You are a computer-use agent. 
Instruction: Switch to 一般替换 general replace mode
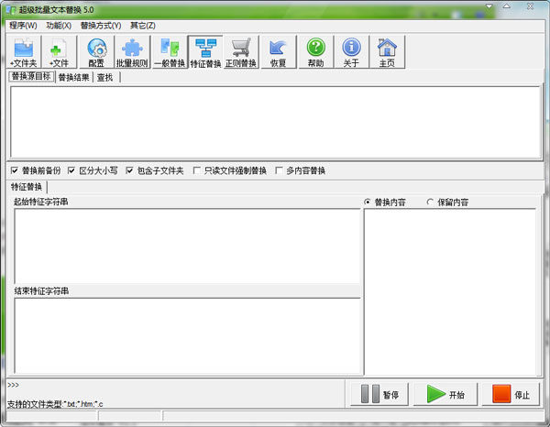[x=169, y=52]
